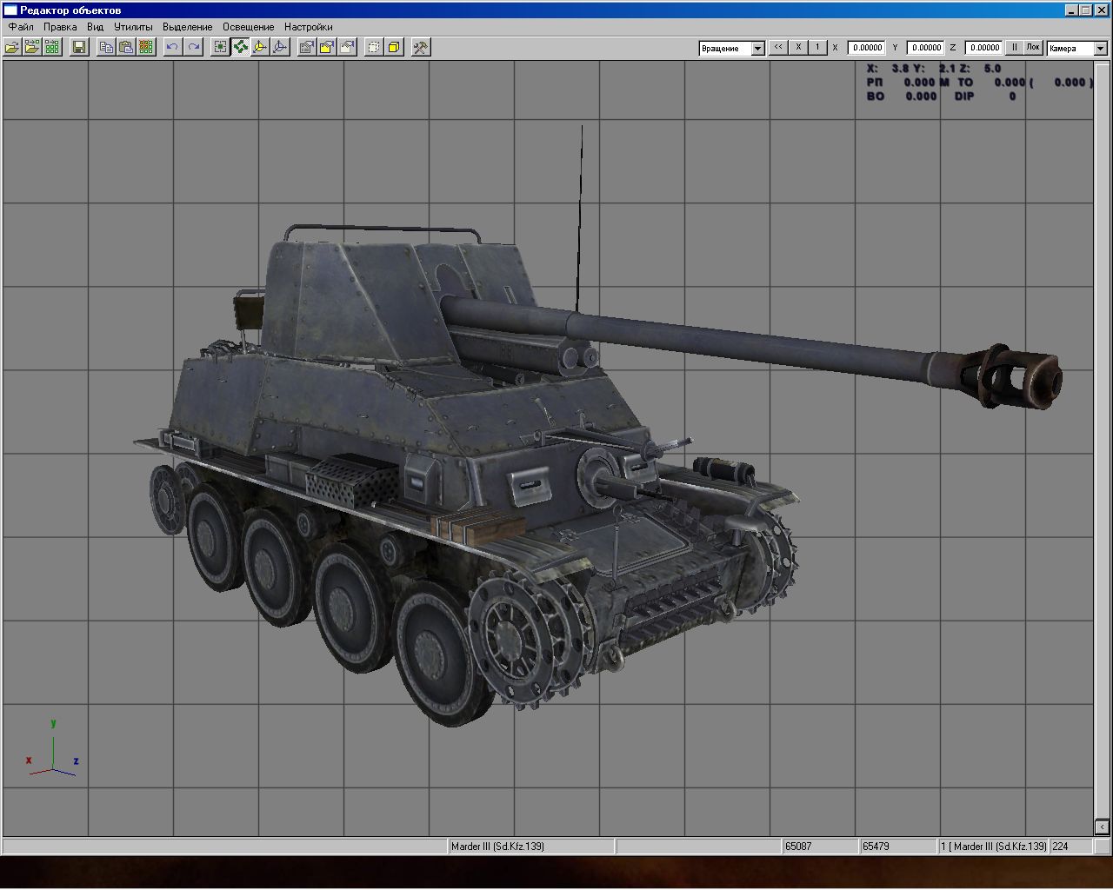
Task: Expand the Вращение mode dropdown
Action: click(757, 49)
